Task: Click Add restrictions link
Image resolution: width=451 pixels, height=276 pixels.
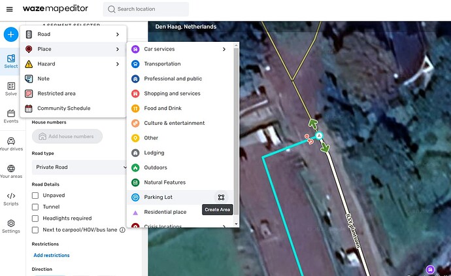Action: pos(52,255)
